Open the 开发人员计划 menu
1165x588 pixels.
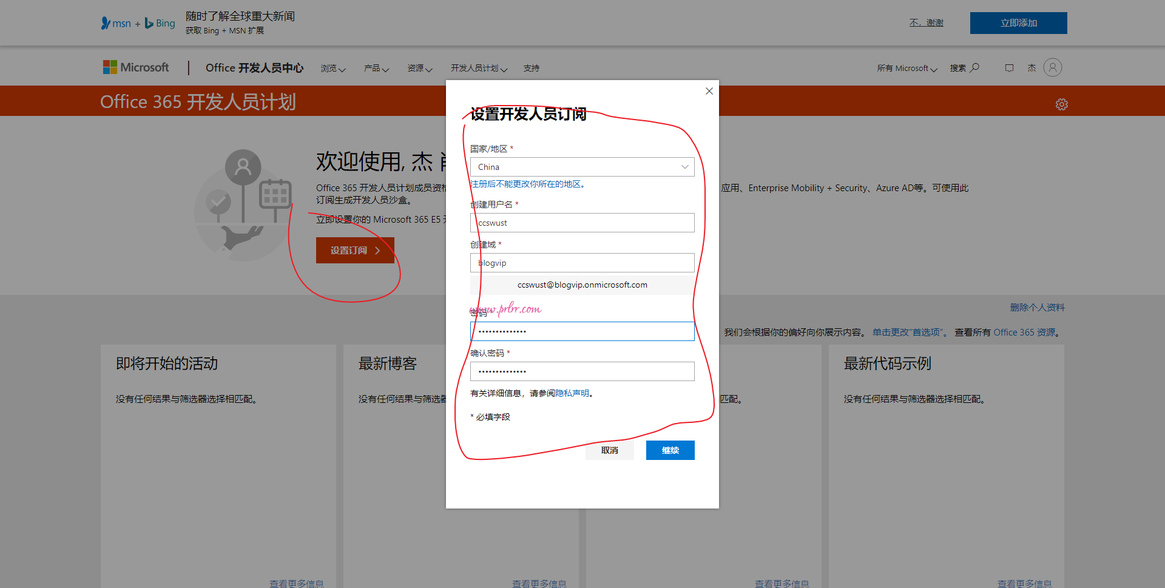[x=479, y=68]
